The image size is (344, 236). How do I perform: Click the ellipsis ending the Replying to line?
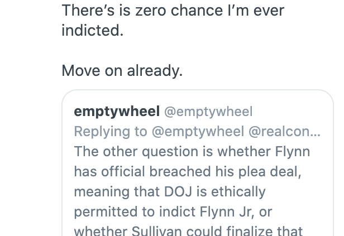click(317, 132)
